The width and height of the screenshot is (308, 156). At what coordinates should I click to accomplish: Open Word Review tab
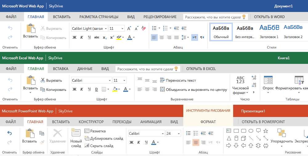(160, 17)
